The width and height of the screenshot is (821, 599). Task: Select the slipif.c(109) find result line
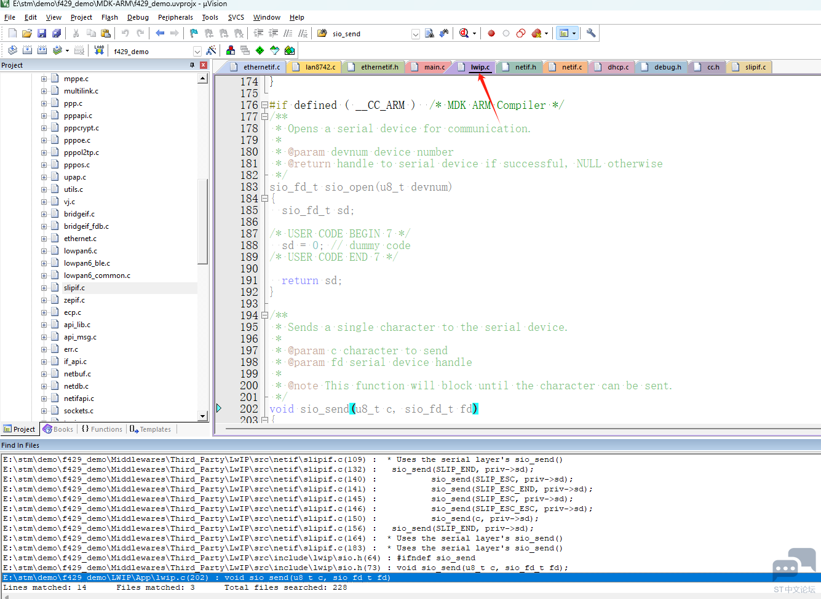(x=410, y=459)
